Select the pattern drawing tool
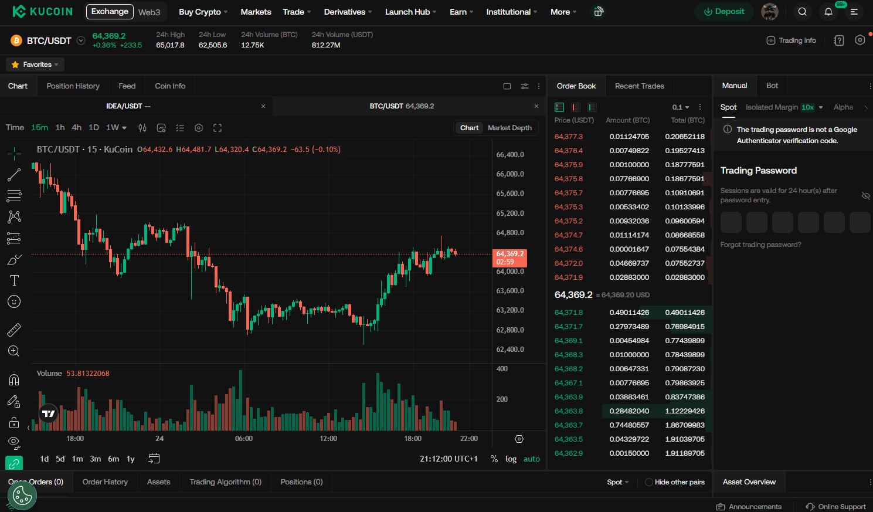This screenshot has height=512, width=873. click(x=14, y=217)
